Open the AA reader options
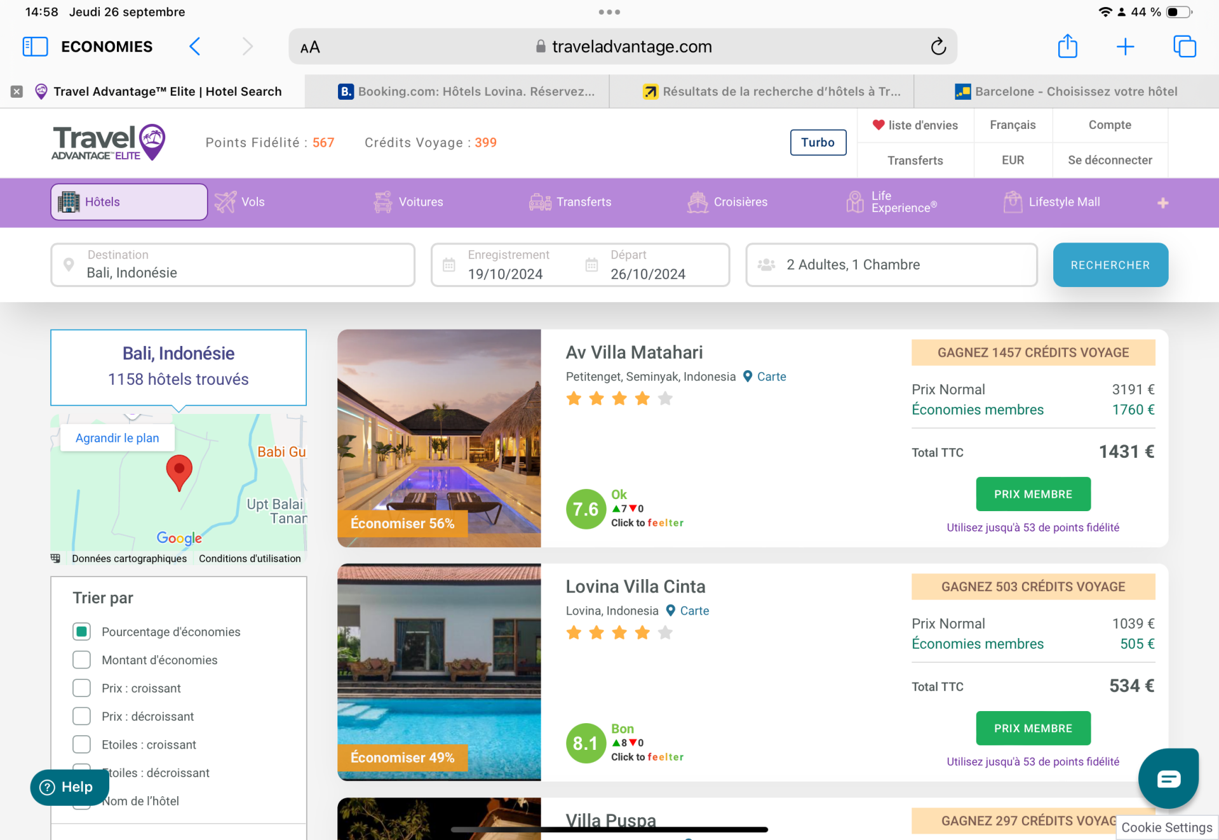Image resolution: width=1219 pixels, height=840 pixels. [x=310, y=48]
